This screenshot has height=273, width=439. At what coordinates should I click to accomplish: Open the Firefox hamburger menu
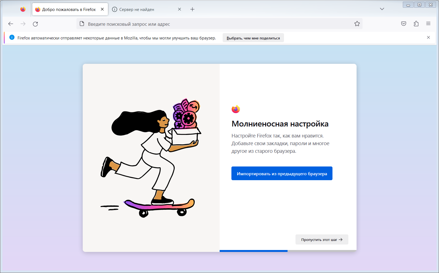428,24
